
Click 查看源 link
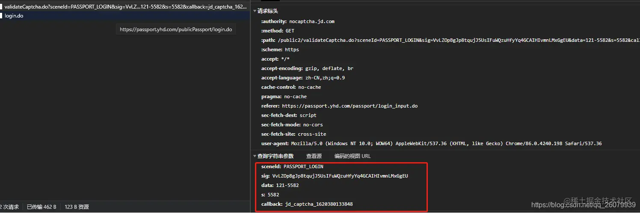pyautogui.click(x=314, y=156)
